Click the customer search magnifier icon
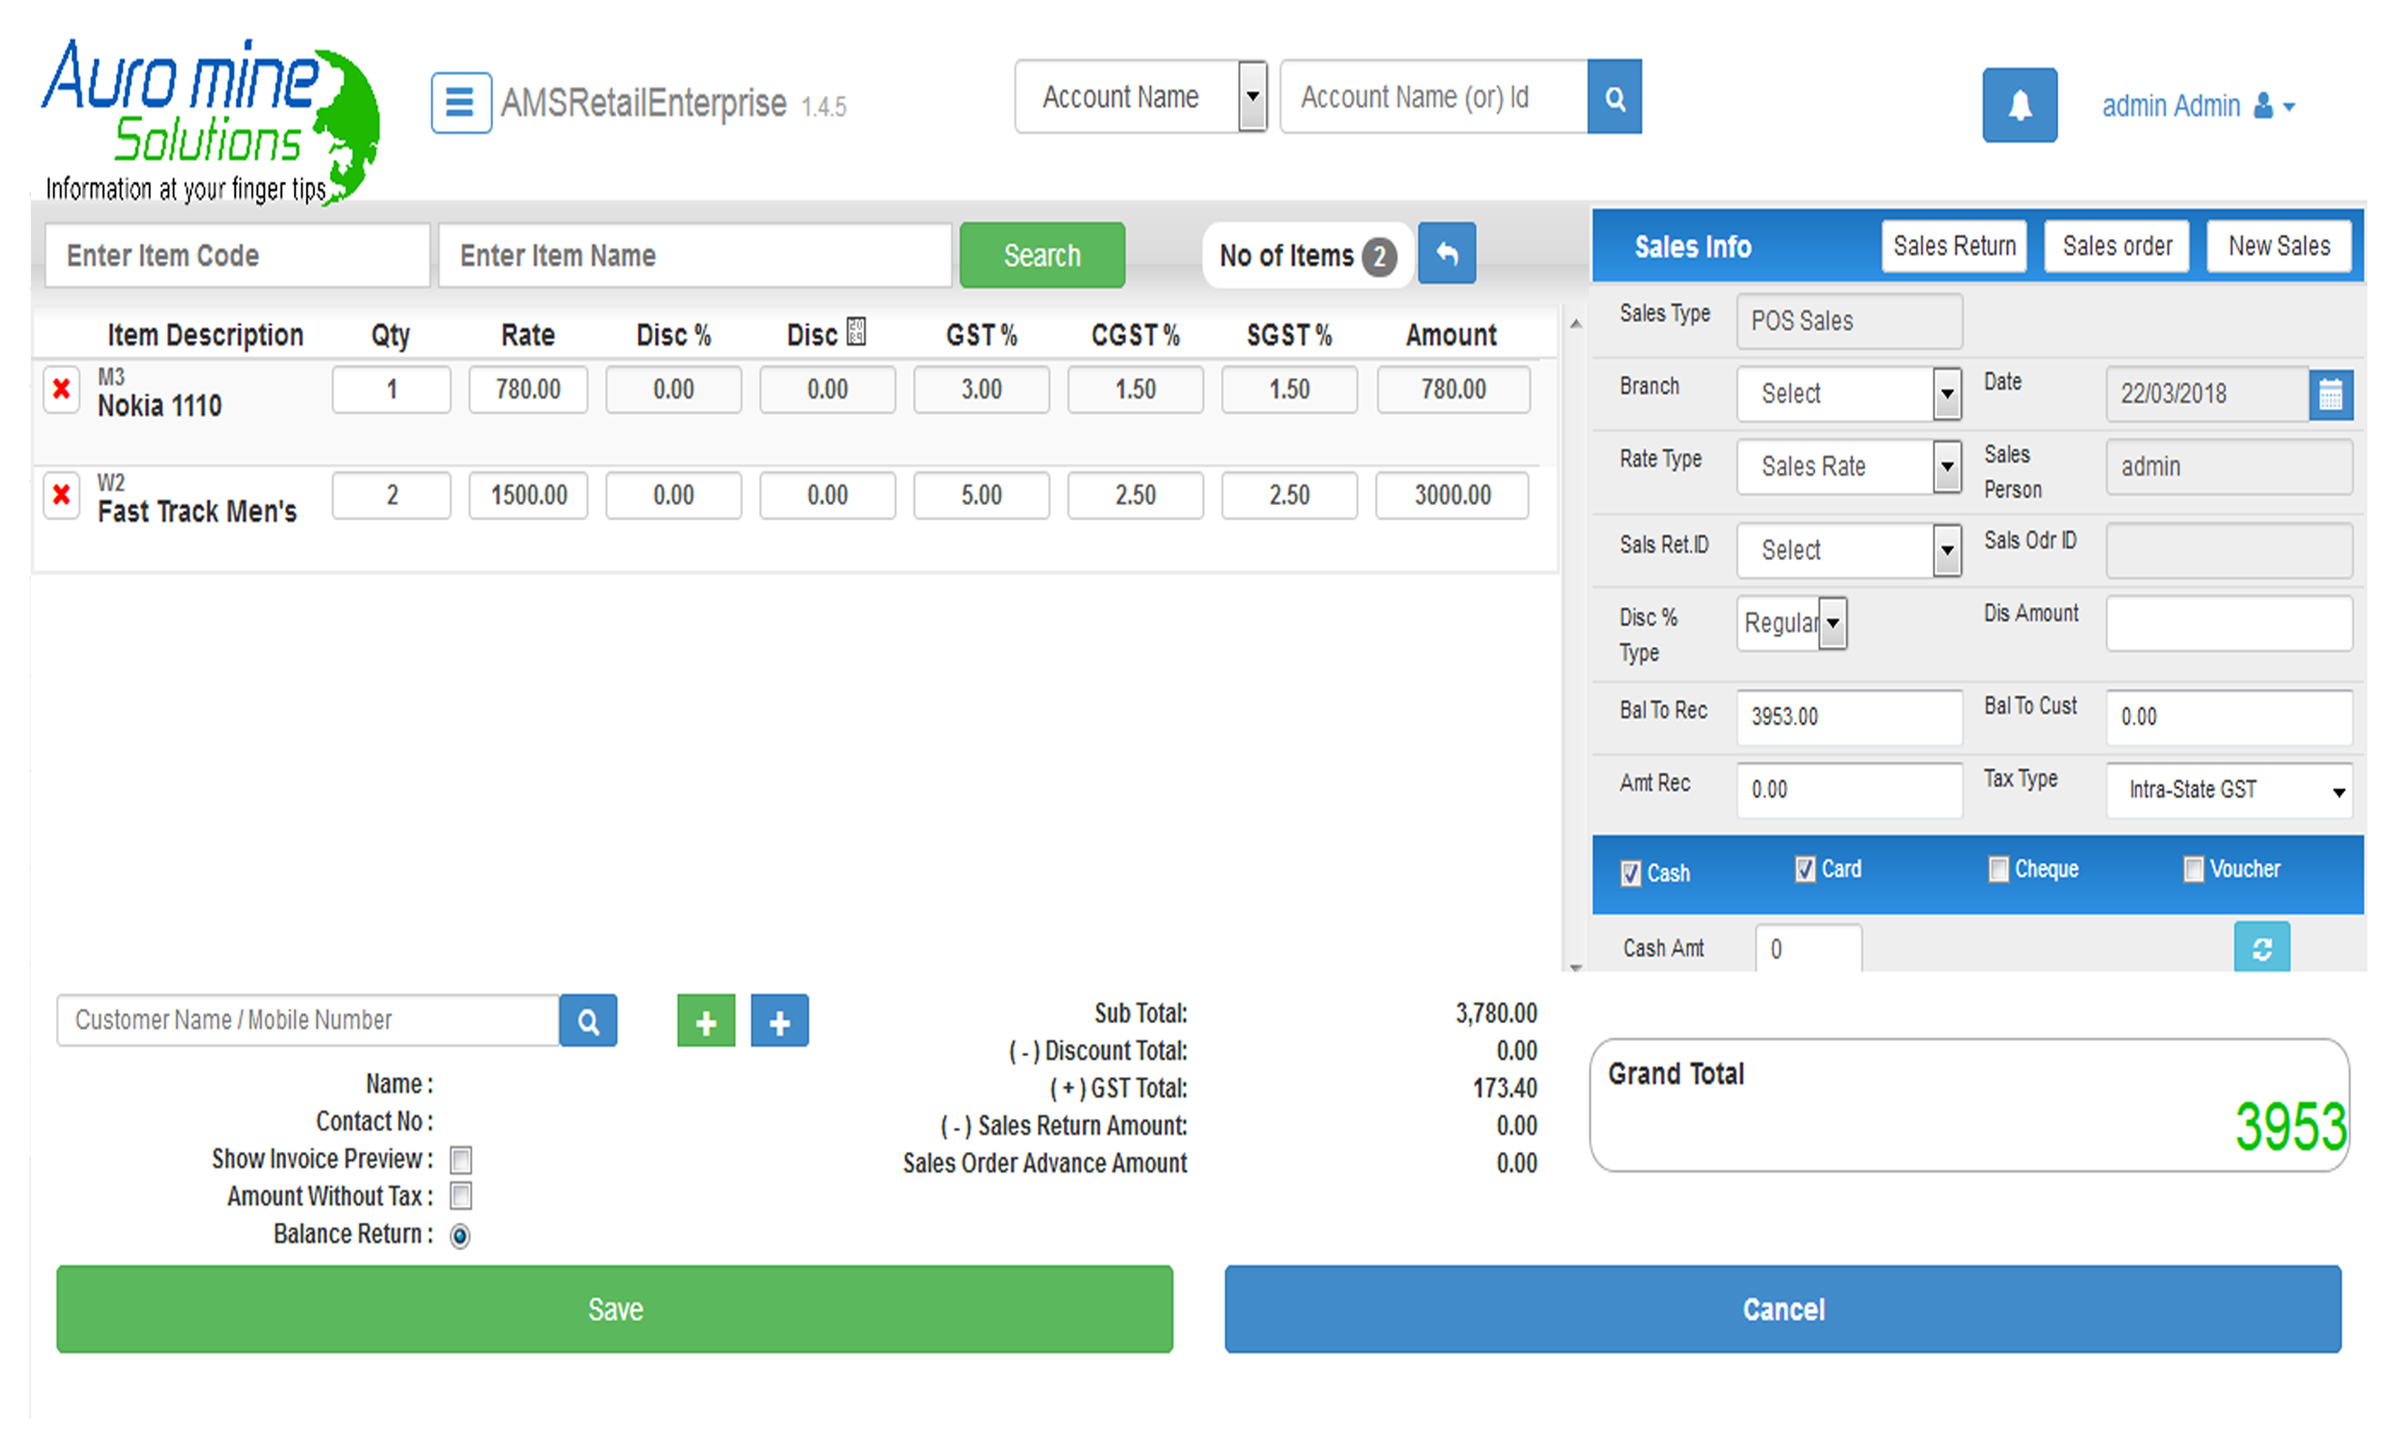 coord(589,1020)
